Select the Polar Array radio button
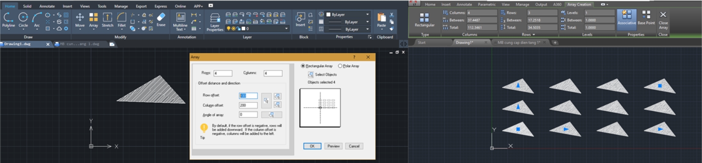 pos(340,66)
